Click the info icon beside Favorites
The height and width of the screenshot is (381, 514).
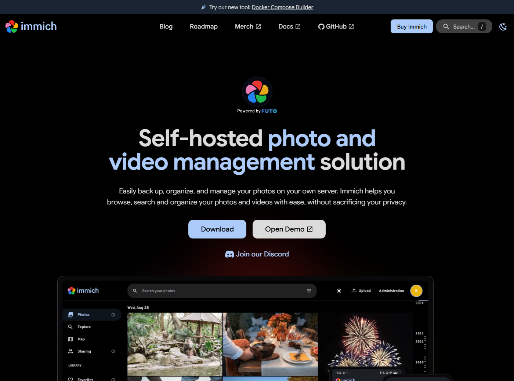pos(113,380)
